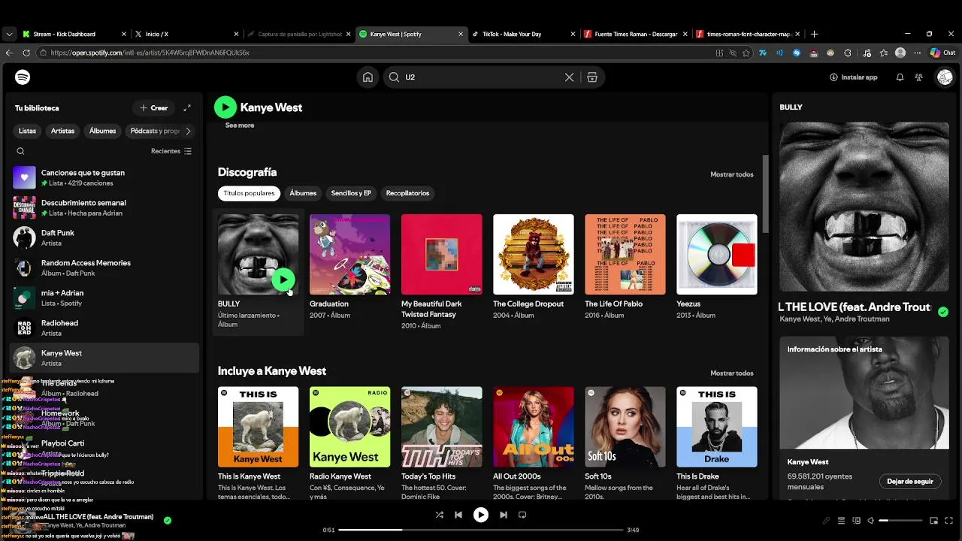This screenshot has height=541, width=962.
Task: Open The Life Of Pablo album
Action: click(x=625, y=254)
